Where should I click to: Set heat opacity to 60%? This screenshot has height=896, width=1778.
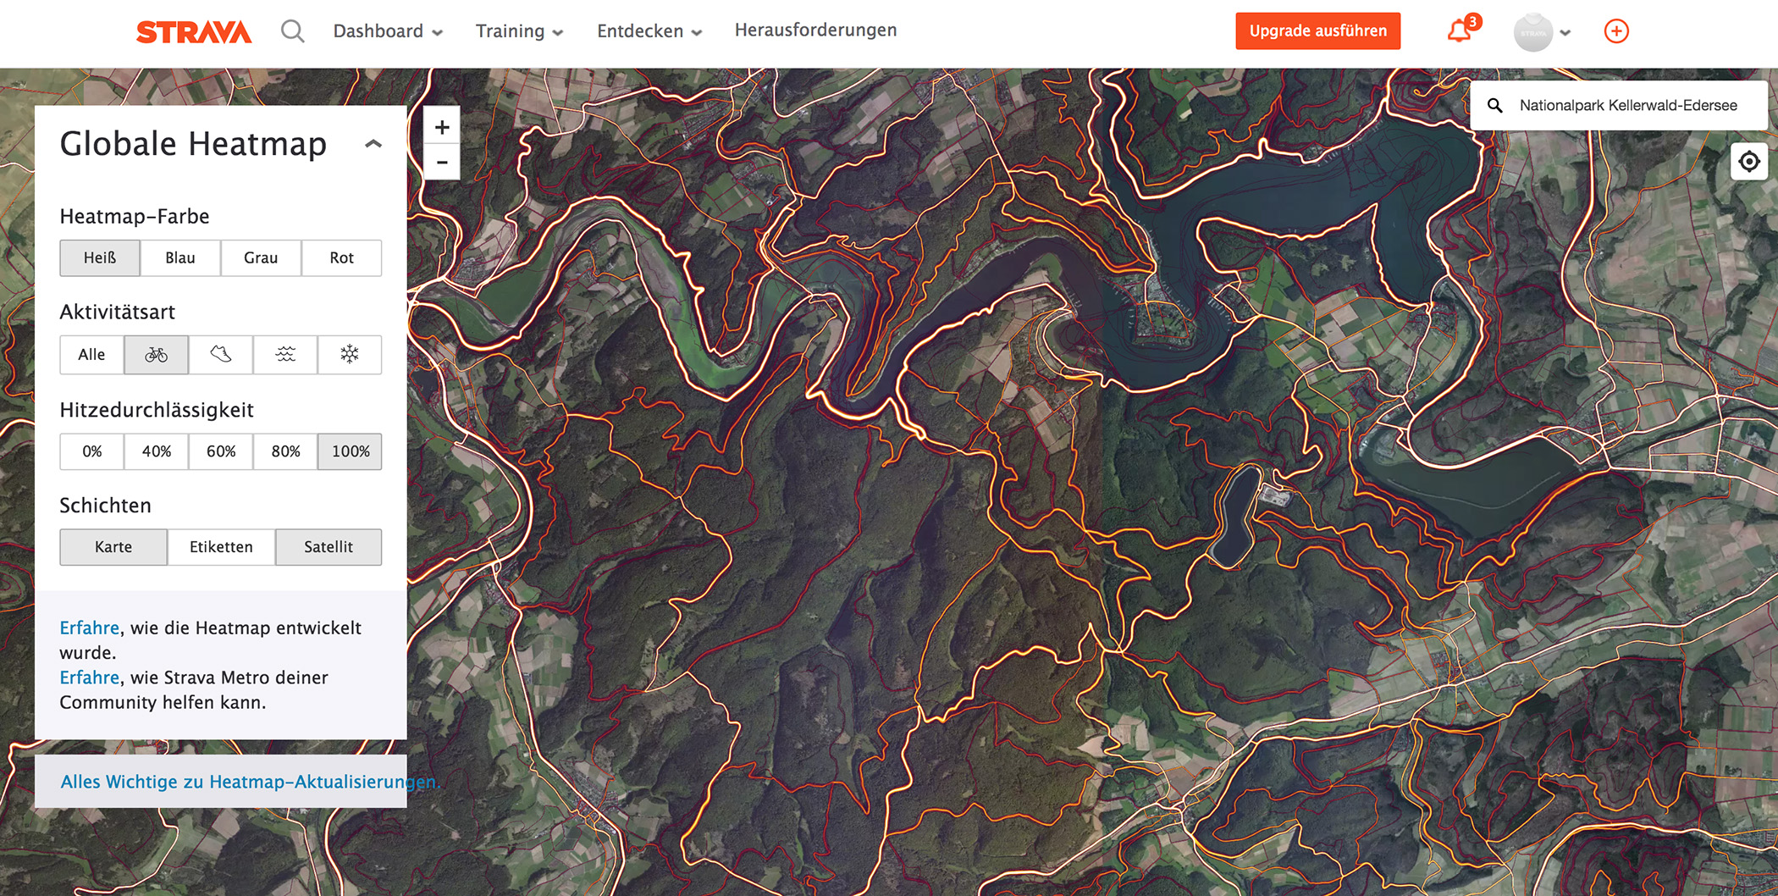click(x=221, y=451)
